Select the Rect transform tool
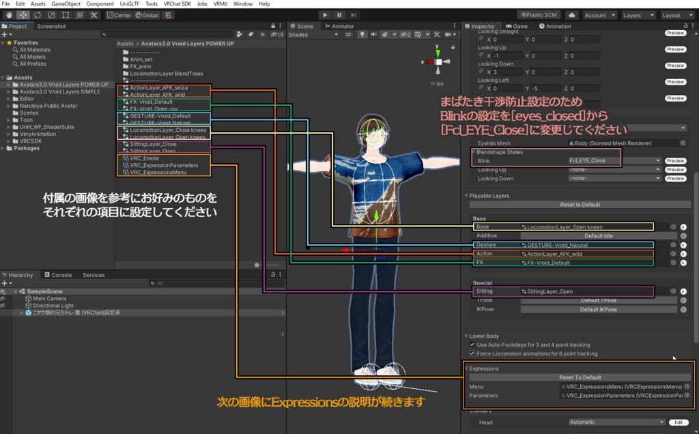Viewport: 699px width, 434px height. coord(64,14)
